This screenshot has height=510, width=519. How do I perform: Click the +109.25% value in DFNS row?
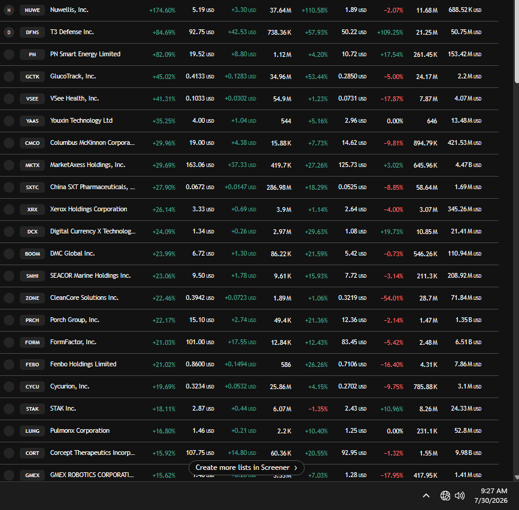[x=390, y=32]
